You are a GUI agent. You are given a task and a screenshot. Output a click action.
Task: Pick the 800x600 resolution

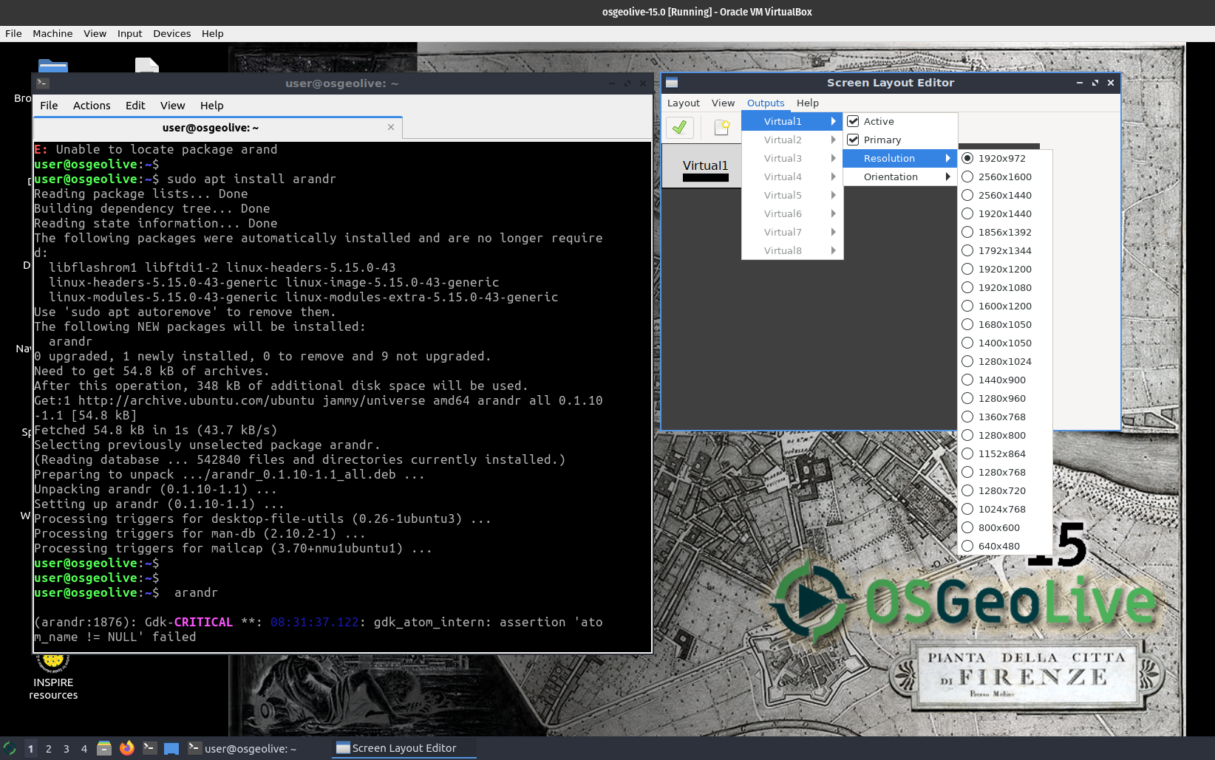tap(1005, 527)
